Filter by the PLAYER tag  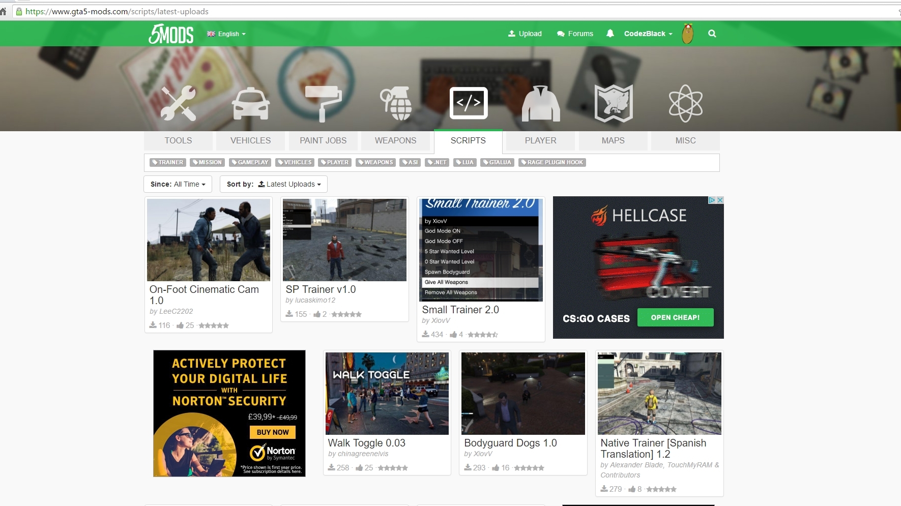tap(335, 163)
